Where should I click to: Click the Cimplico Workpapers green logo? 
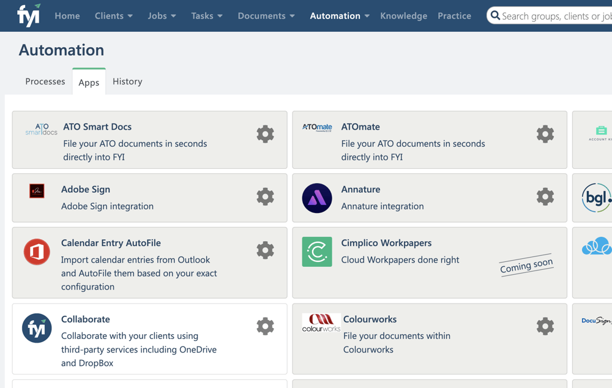(x=317, y=252)
